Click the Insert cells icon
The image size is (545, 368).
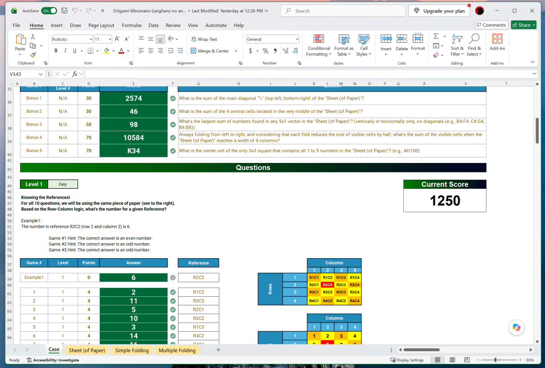(386, 39)
